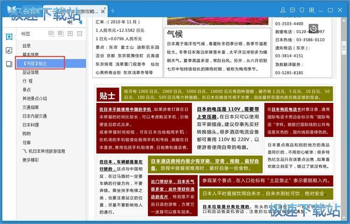Viewport: 350px width, 224px height.
Task: Click the 汇率:( 2010 年 11 月 ) line
Action: coord(118,22)
